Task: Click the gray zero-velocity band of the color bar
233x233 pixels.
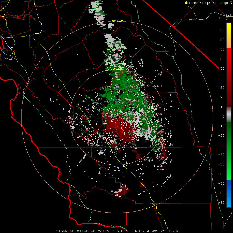Action: coord(229,115)
